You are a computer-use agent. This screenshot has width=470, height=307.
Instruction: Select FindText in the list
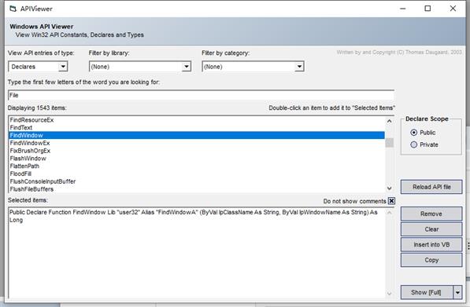[197, 128]
